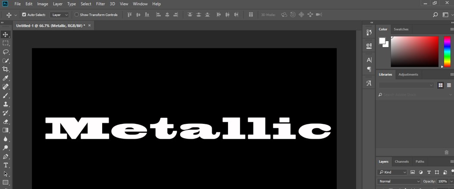The width and height of the screenshot is (454, 189).
Task: Open the Window menu
Action: [x=140, y=4]
